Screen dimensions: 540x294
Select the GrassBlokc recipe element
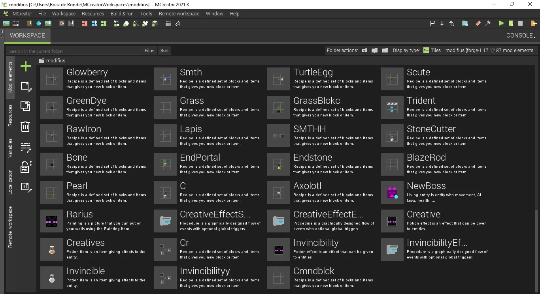(x=322, y=107)
